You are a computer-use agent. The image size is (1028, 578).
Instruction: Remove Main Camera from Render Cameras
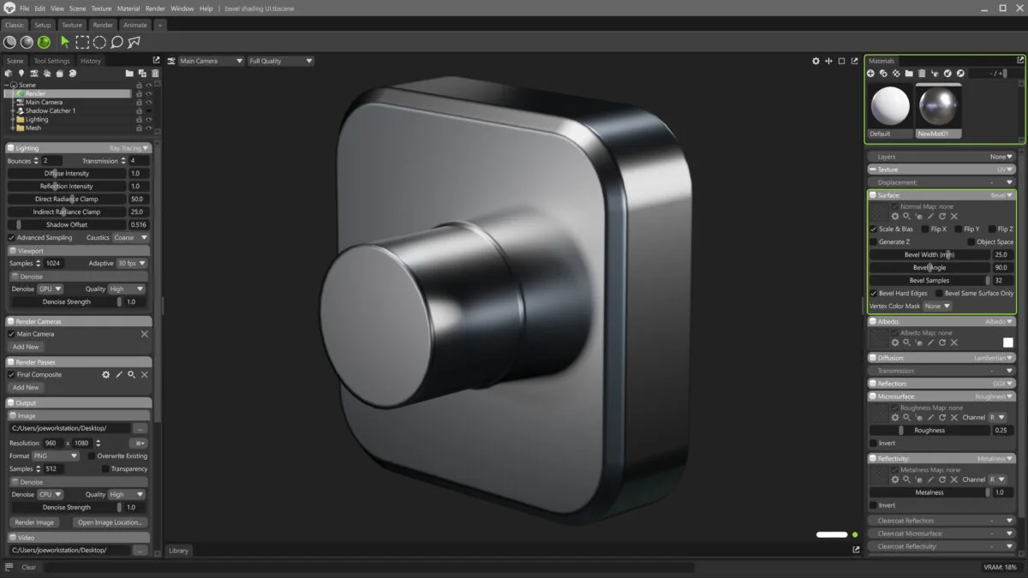144,334
